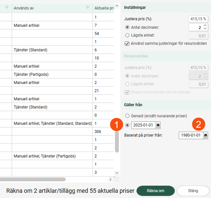
Task: Open filter icon for Används av column
Action: 88,8
